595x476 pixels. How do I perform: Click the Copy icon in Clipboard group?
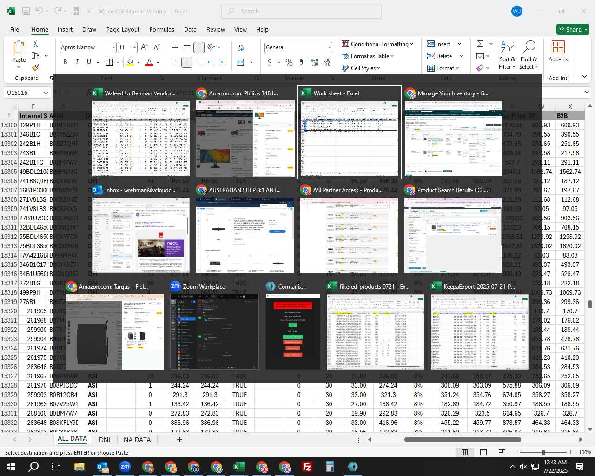35,56
